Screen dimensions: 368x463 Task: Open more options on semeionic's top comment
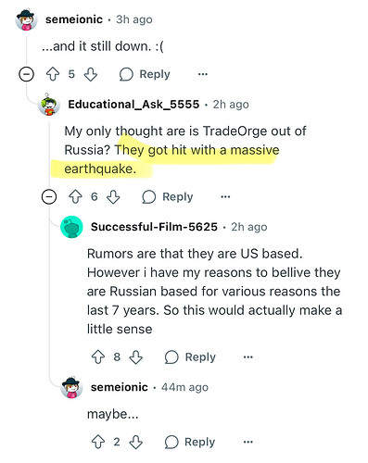tap(203, 74)
